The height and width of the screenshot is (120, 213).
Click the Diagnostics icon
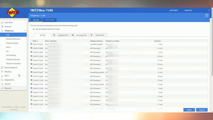tap(2, 80)
